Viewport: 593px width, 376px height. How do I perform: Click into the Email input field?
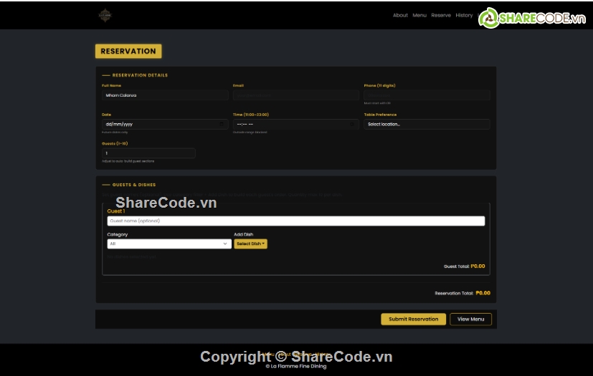click(x=295, y=95)
